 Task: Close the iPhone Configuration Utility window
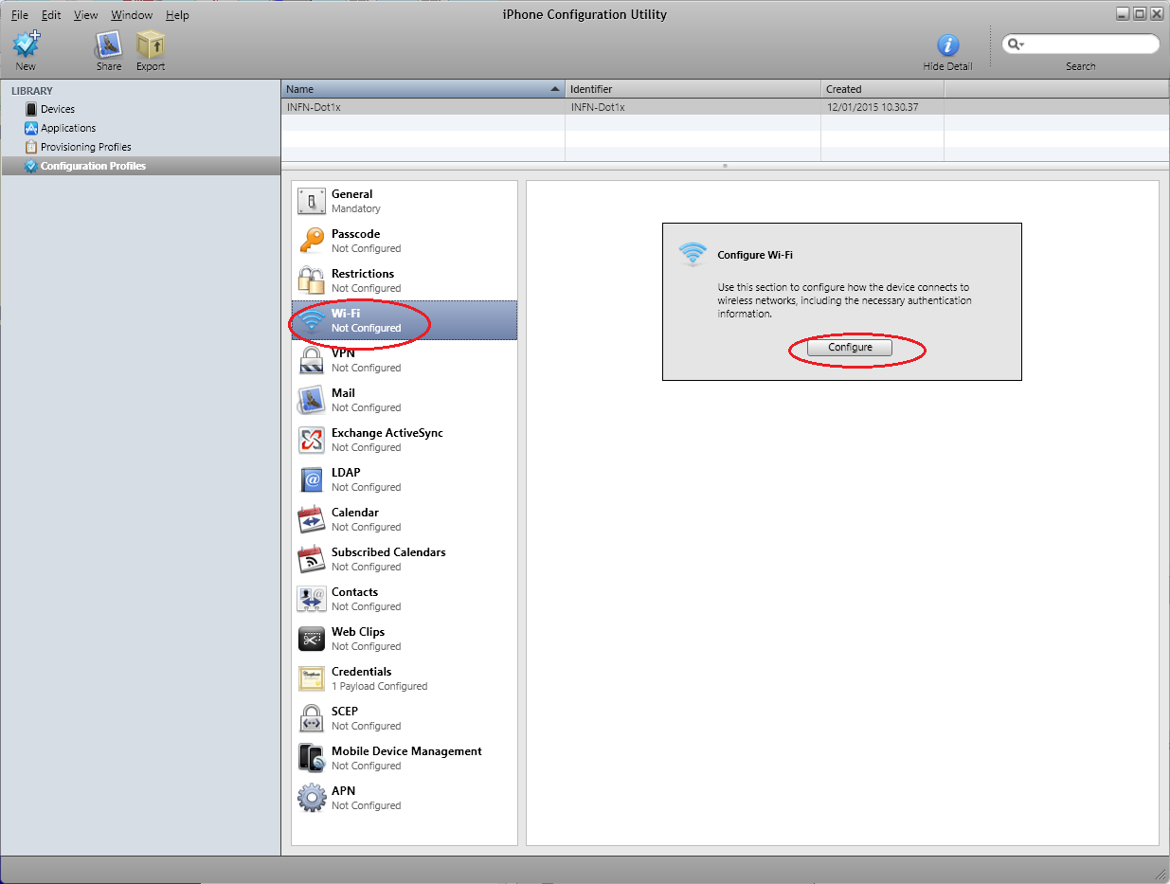click(x=1156, y=13)
